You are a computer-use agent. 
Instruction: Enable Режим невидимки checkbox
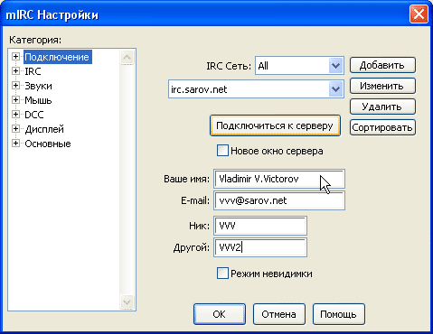coord(222,274)
